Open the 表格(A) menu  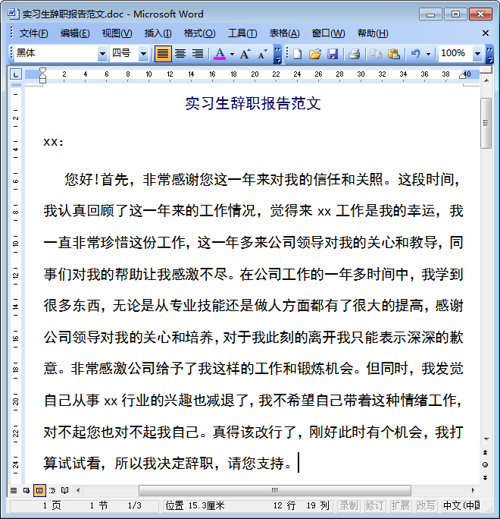[x=285, y=33]
